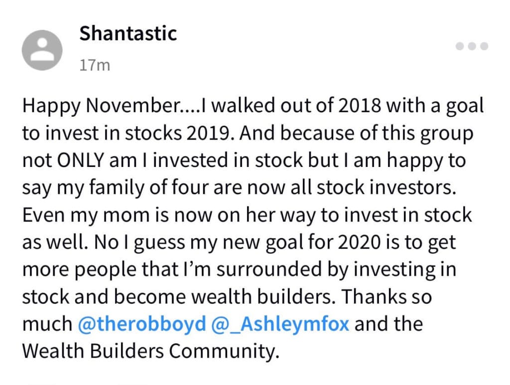The height and width of the screenshot is (385, 510).
Task: Click the 17m post timestamp
Action: (95, 65)
